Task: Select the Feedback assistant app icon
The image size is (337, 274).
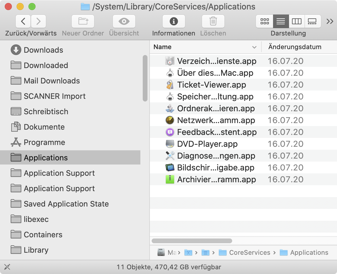Action: point(169,132)
